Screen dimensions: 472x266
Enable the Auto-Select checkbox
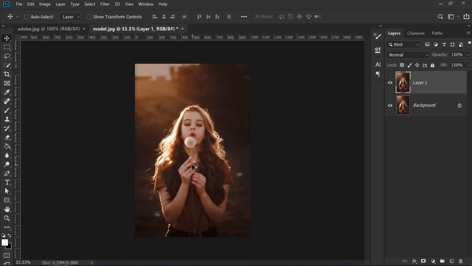coord(26,17)
